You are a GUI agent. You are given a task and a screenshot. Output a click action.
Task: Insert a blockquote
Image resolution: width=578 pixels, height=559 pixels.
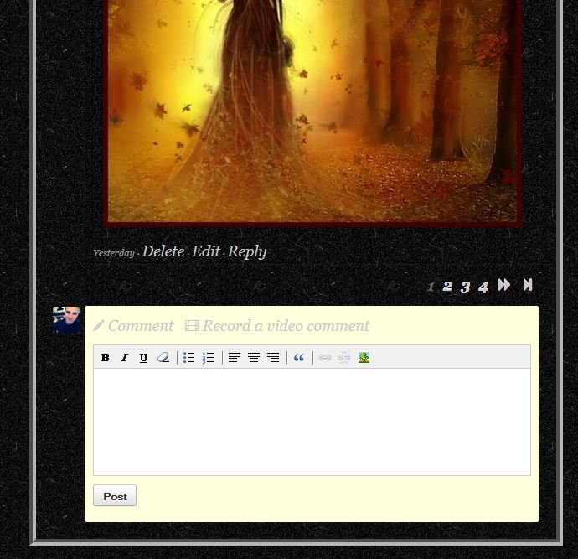299,357
